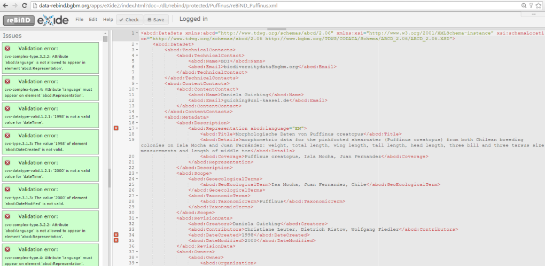The height and width of the screenshot is (266, 545).
Task: Click the red X icon of the DateModified error
Action: click(x=7, y=190)
